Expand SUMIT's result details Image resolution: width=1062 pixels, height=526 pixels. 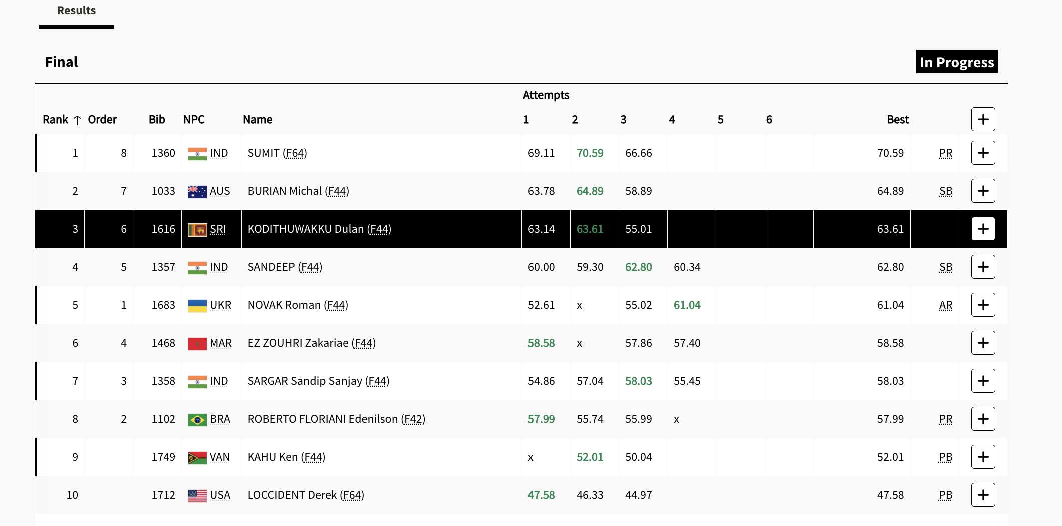(x=983, y=153)
